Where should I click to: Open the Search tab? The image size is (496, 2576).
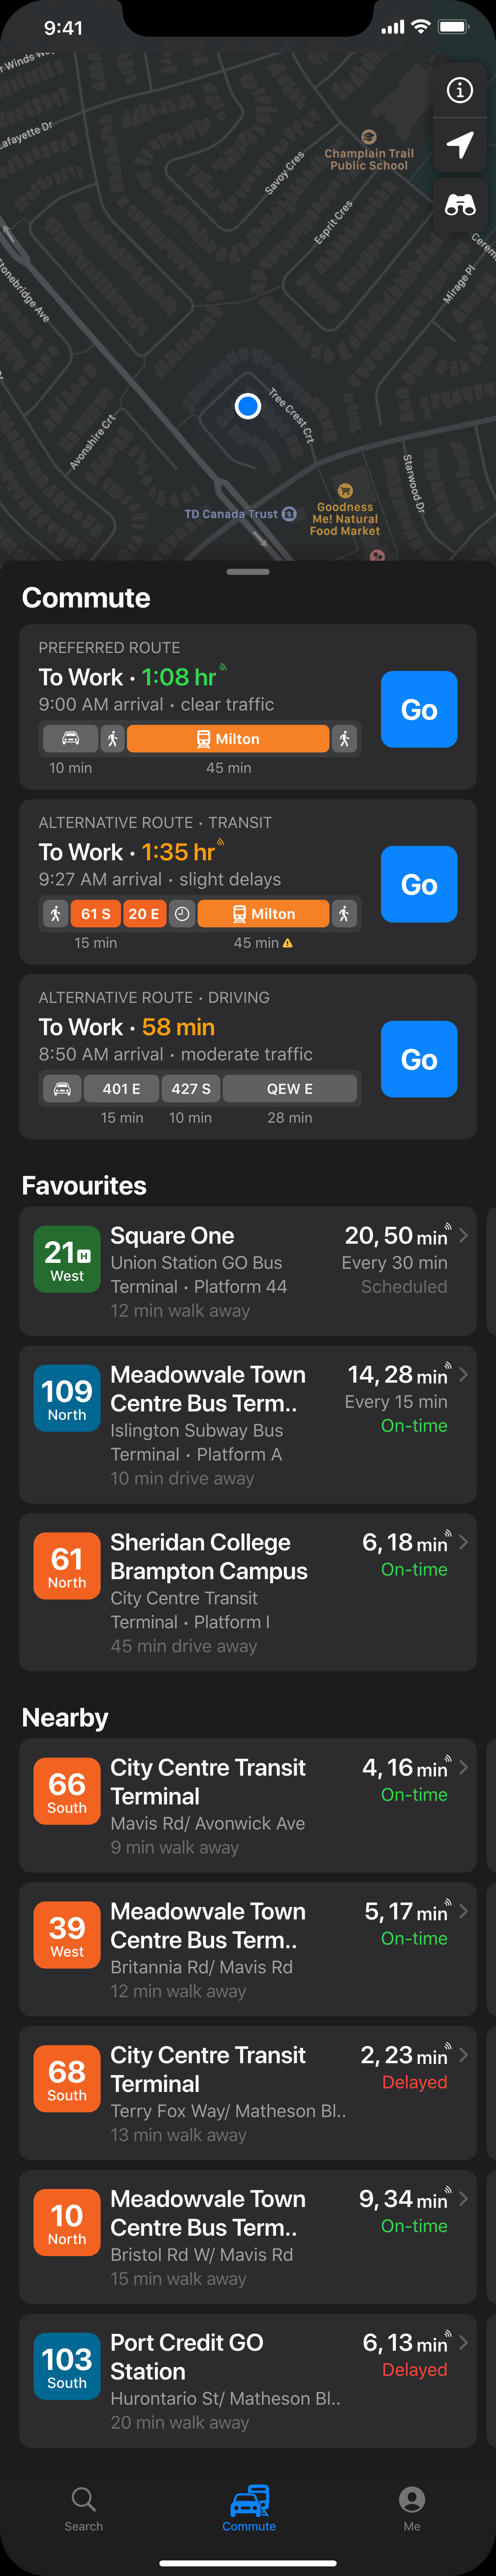coord(84,2508)
